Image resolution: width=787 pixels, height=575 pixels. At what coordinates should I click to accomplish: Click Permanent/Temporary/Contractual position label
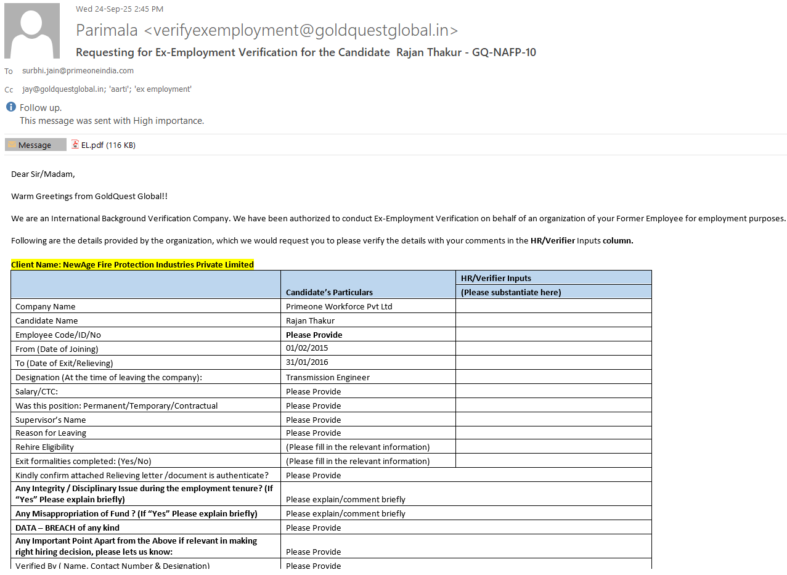click(116, 406)
